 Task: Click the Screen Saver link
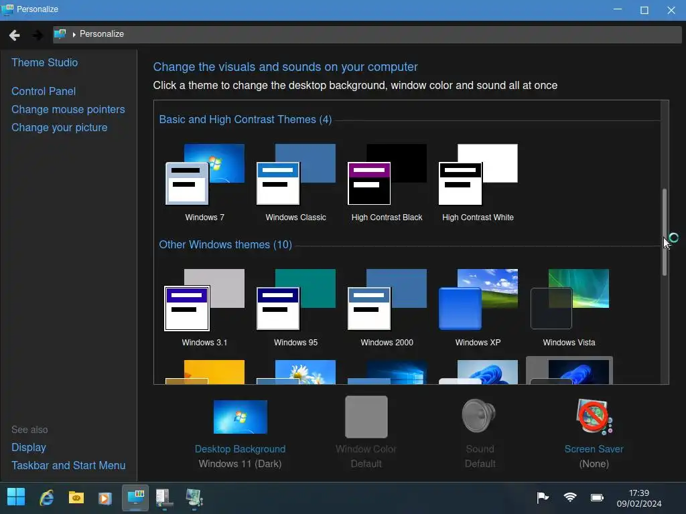[594, 449]
